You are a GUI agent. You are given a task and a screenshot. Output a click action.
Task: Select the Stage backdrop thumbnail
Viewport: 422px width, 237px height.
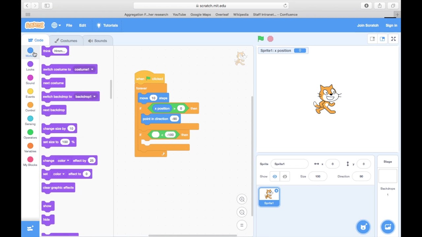[x=388, y=176]
